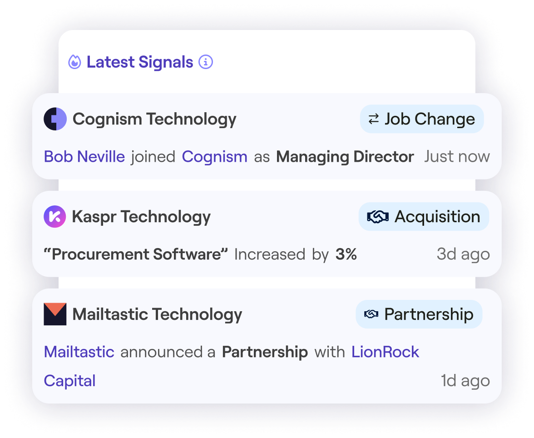Click the Latest Signals heading
The image size is (534, 438).
point(140,62)
